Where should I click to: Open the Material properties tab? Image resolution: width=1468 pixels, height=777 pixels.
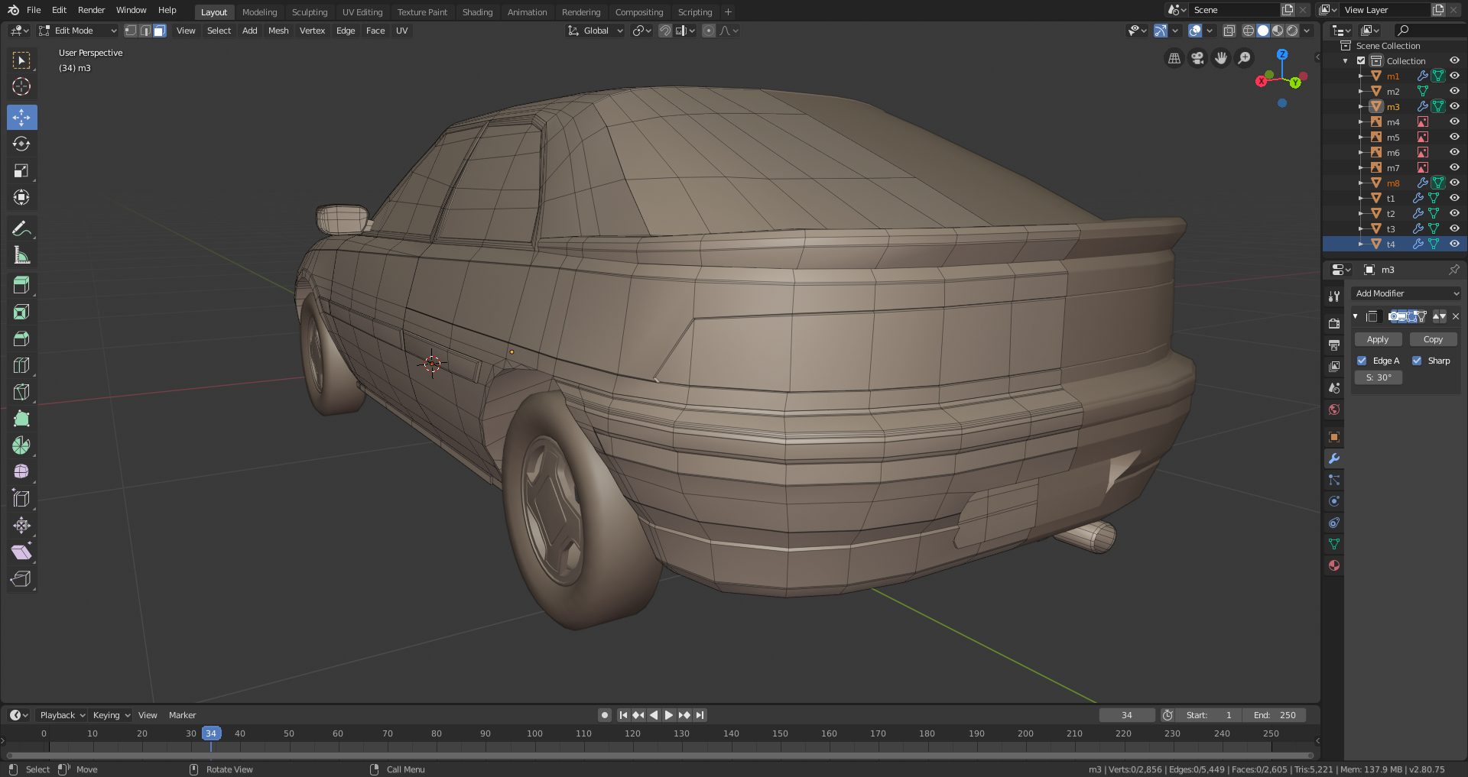click(x=1334, y=565)
